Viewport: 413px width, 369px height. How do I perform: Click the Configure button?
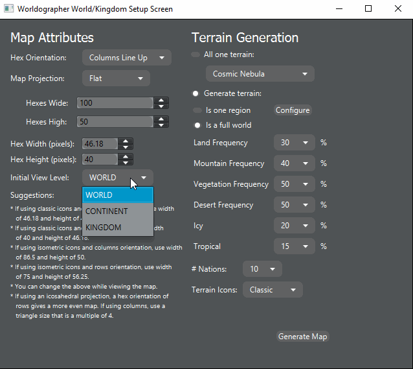coord(293,110)
